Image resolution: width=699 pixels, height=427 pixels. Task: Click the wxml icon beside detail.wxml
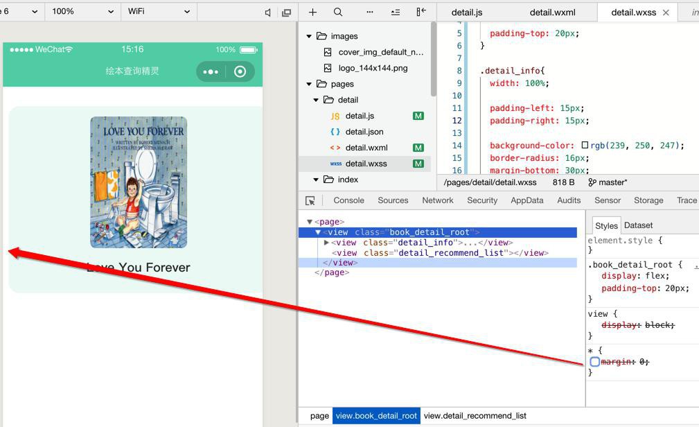[x=335, y=148]
